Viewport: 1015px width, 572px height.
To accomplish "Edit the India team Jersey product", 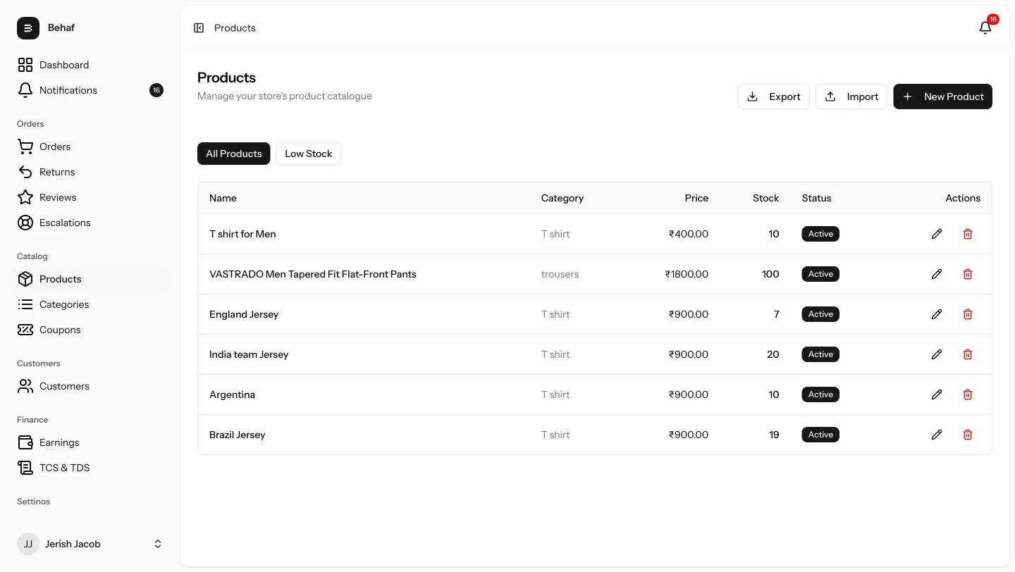I will click(x=937, y=354).
